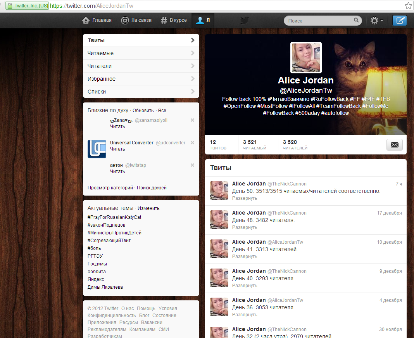Click the Alice Jordan profile photo
414x338 pixels.
(306, 57)
